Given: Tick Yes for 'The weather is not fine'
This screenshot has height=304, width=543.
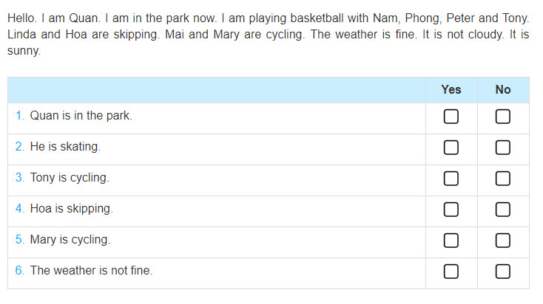Looking at the screenshot, I should [451, 272].
